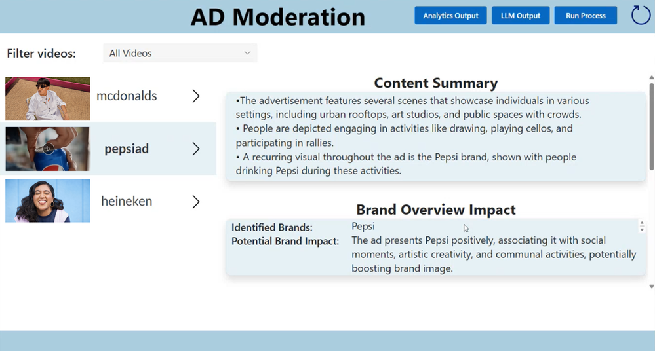Viewport: 655px width, 351px height.
Task: Click the Run Process button
Action: coord(586,16)
